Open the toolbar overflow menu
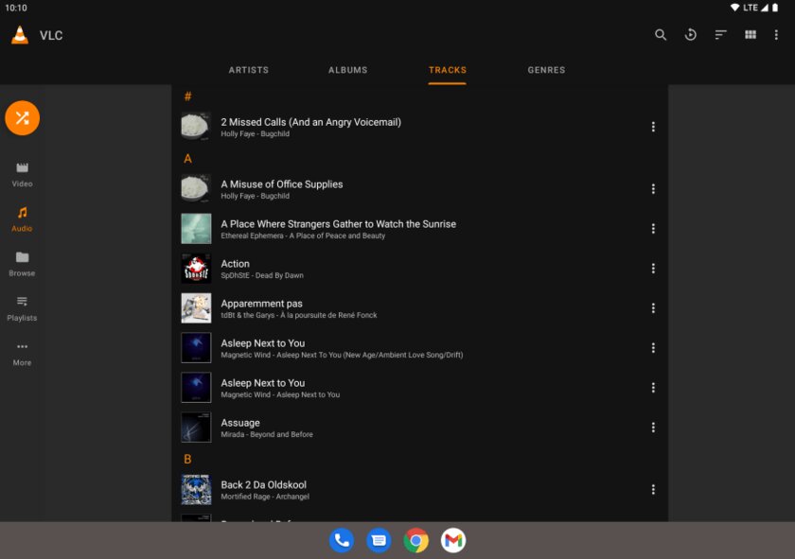This screenshot has height=559, width=795. 777,35
